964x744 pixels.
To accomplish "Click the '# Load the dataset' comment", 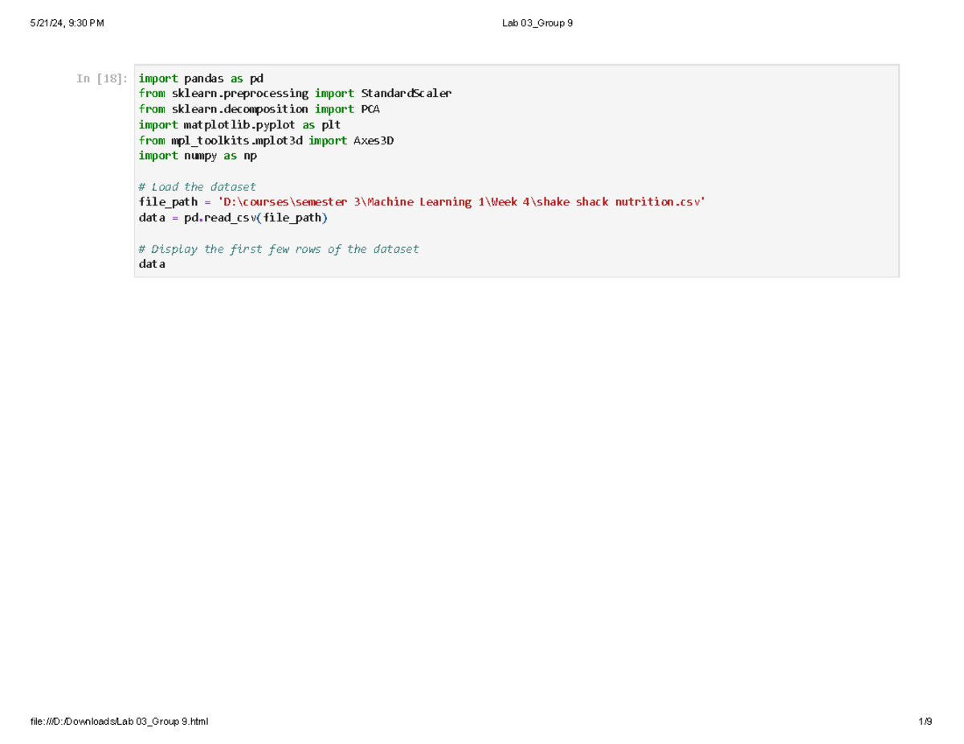I will [197, 187].
